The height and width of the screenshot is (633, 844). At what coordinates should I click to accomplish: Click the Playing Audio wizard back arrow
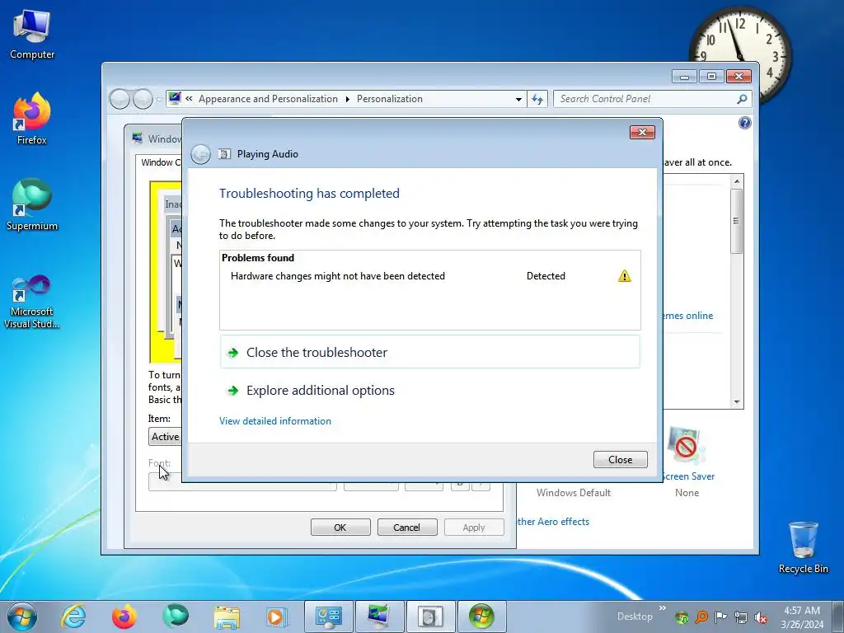point(201,154)
